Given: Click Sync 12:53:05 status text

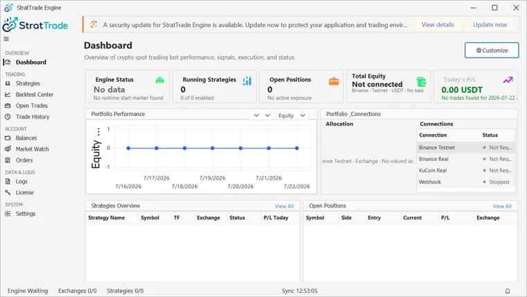Looking at the screenshot, I should pyautogui.click(x=300, y=291).
